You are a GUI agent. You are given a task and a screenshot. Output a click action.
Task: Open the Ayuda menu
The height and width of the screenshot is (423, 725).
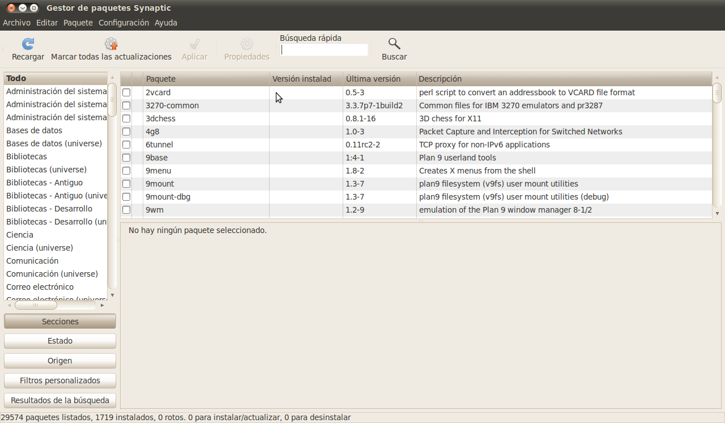166,23
